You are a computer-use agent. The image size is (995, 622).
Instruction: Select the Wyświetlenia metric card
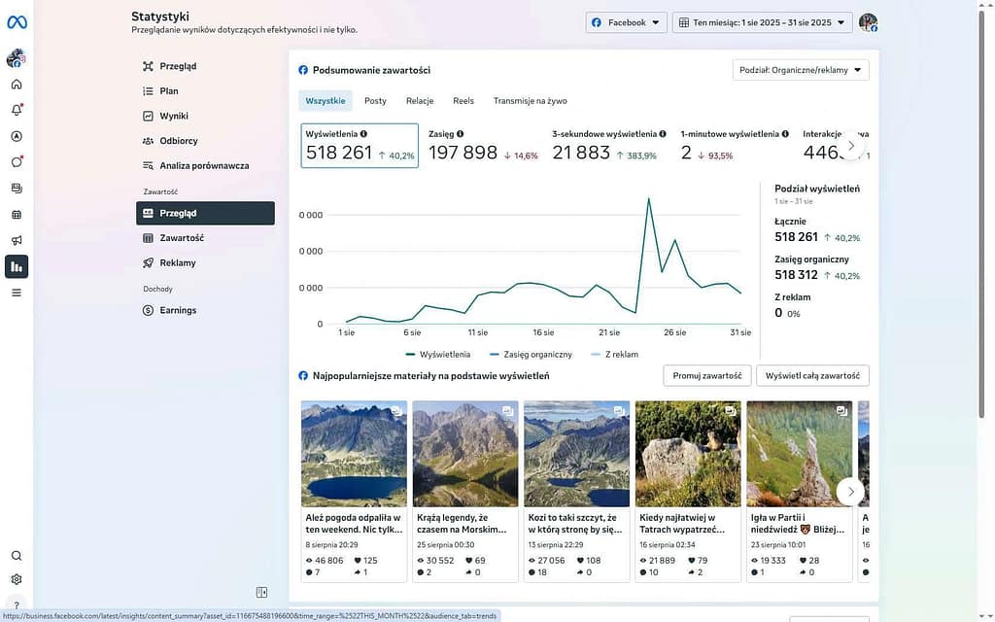(360, 146)
